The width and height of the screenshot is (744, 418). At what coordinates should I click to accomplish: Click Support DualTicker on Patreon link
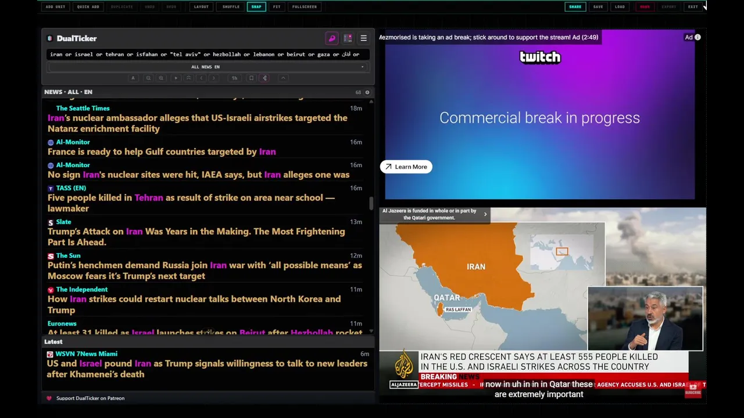point(90,398)
